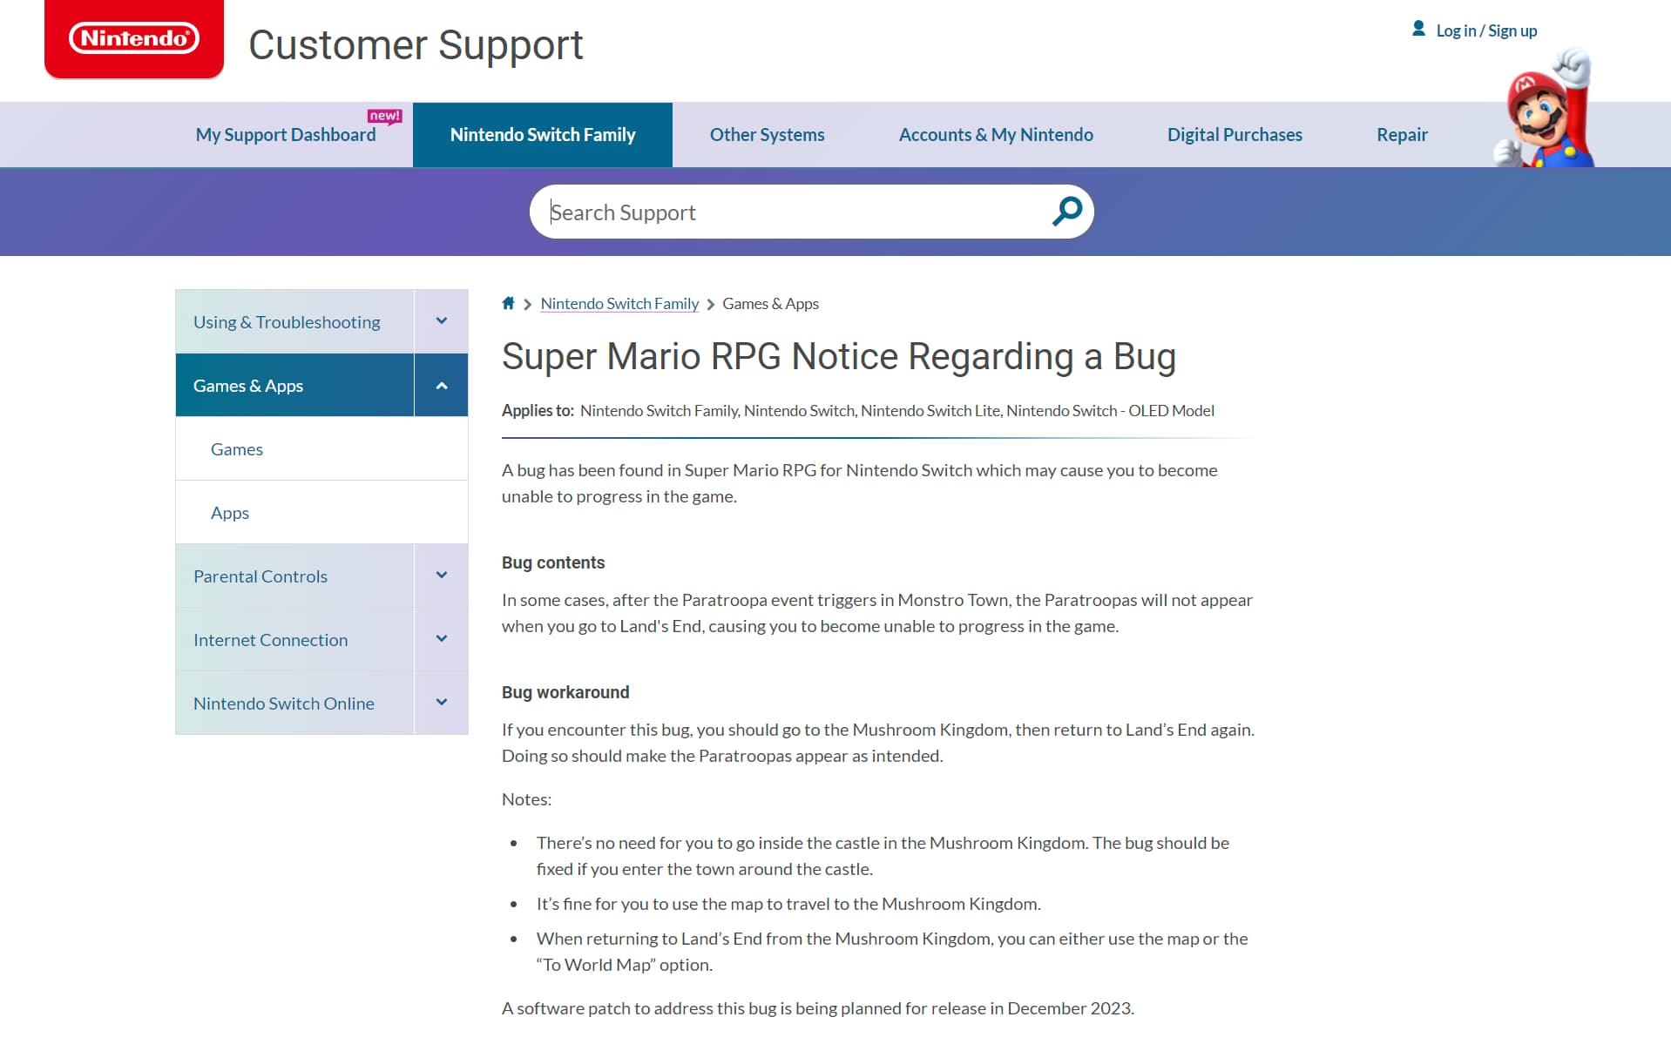Viewport: 1671px width, 1044px height.
Task: Open Parental Controls sidebar item
Action: point(294,576)
